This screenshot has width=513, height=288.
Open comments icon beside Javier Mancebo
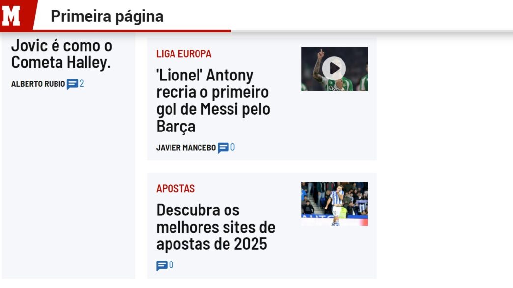[223, 148]
